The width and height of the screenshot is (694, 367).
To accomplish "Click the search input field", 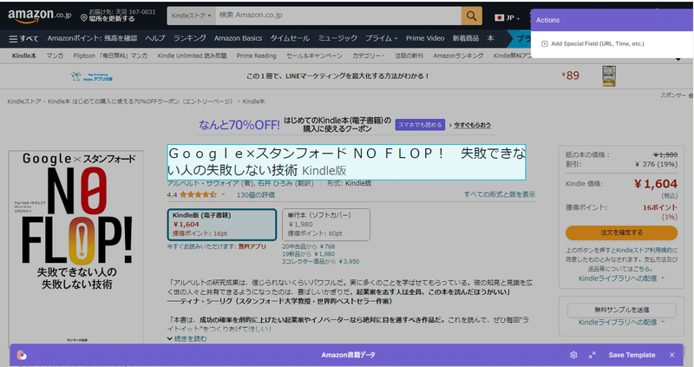I will 338,16.
